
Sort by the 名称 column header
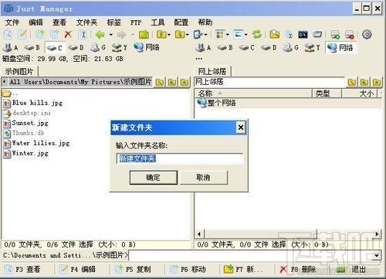point(253,94)
